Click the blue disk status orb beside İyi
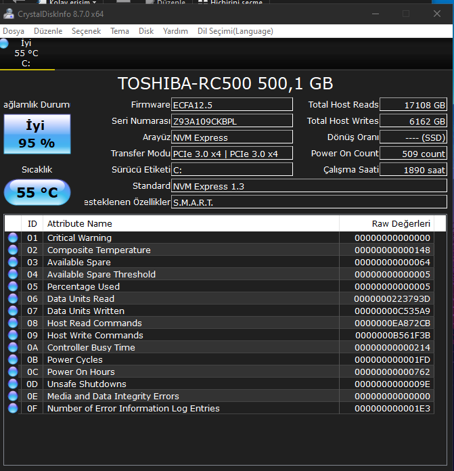454x471 pixels. coord(4,43)
